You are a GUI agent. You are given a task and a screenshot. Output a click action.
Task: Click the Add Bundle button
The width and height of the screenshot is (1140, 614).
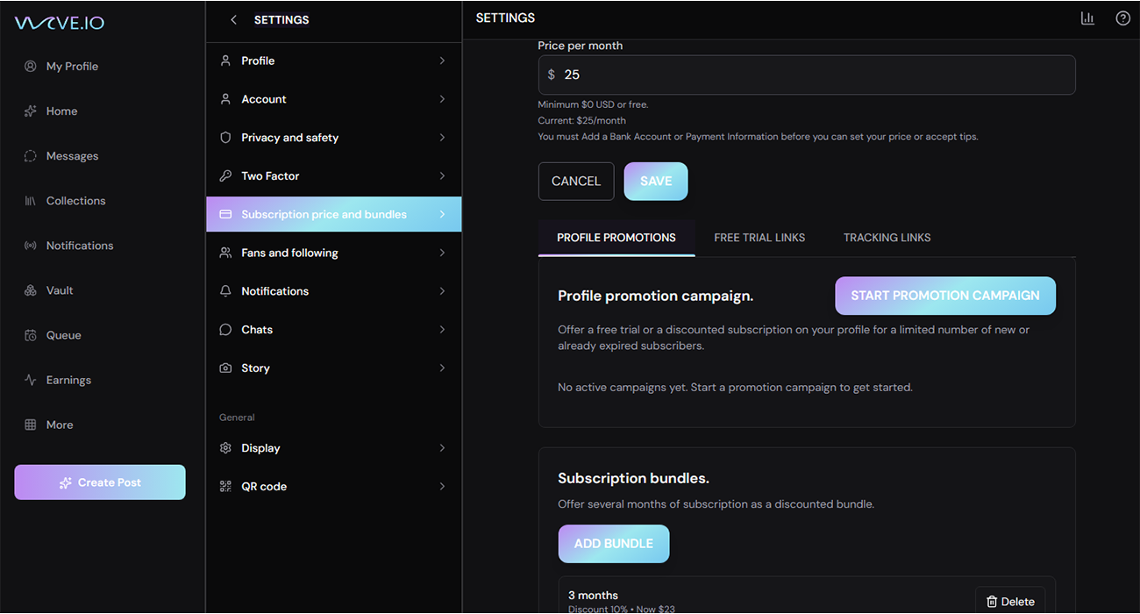[x=614, y=544]
